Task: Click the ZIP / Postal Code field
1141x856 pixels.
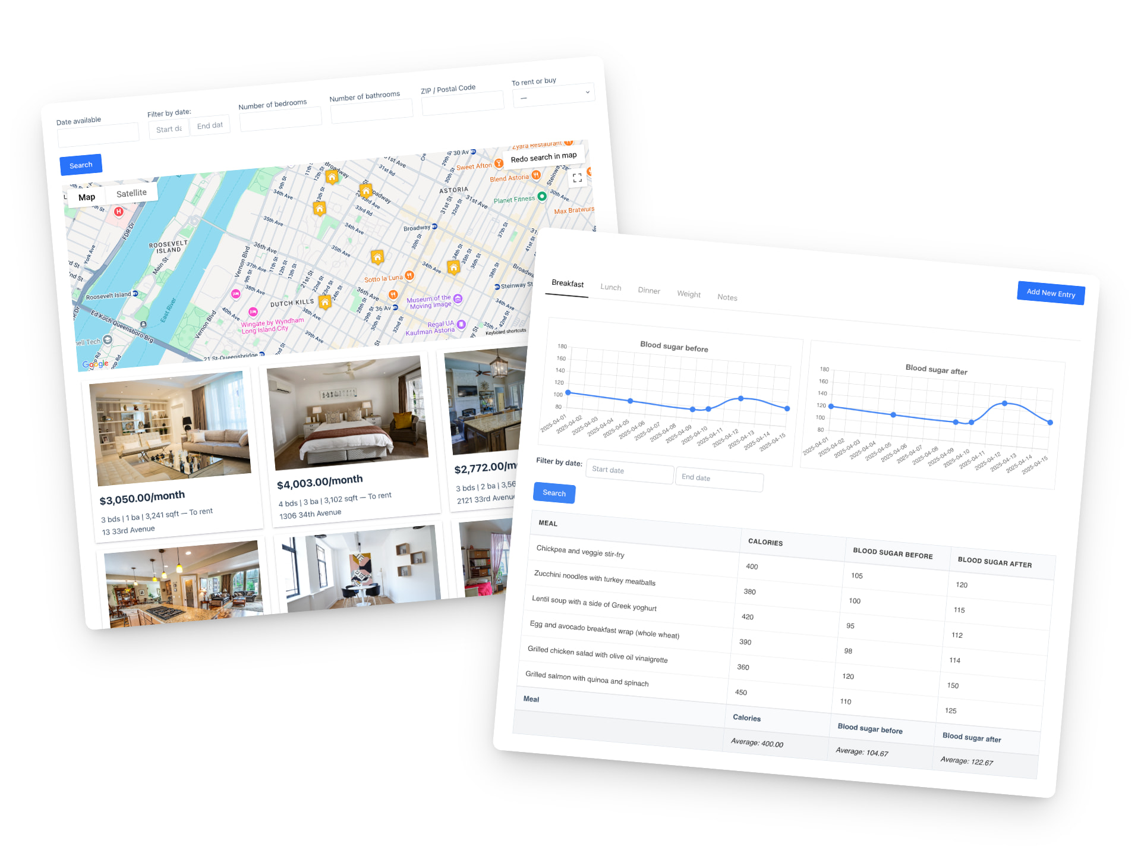Action: [462, 103]
